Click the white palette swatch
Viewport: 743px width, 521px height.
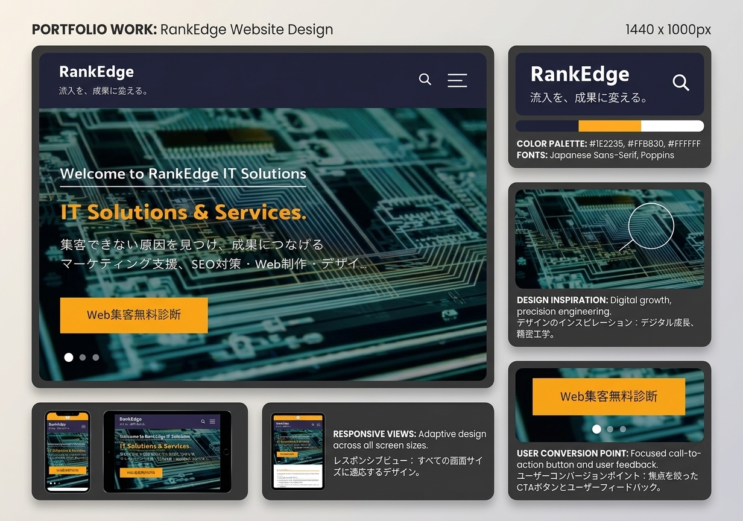click(x=672, y=126)
